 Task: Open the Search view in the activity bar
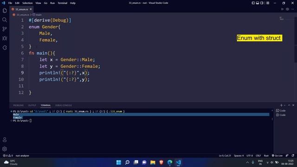point(5,19)
